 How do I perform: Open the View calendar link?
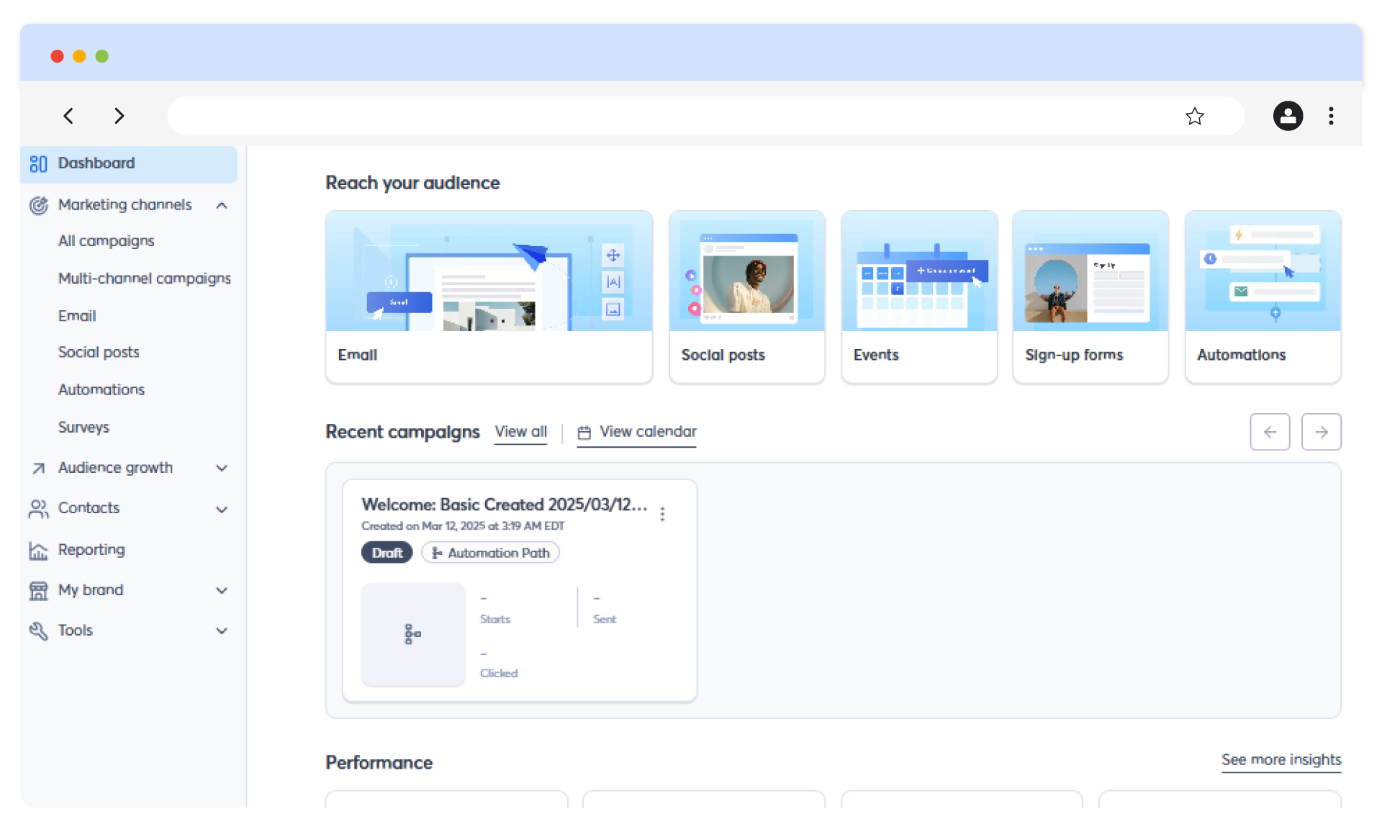coord(647,432)
